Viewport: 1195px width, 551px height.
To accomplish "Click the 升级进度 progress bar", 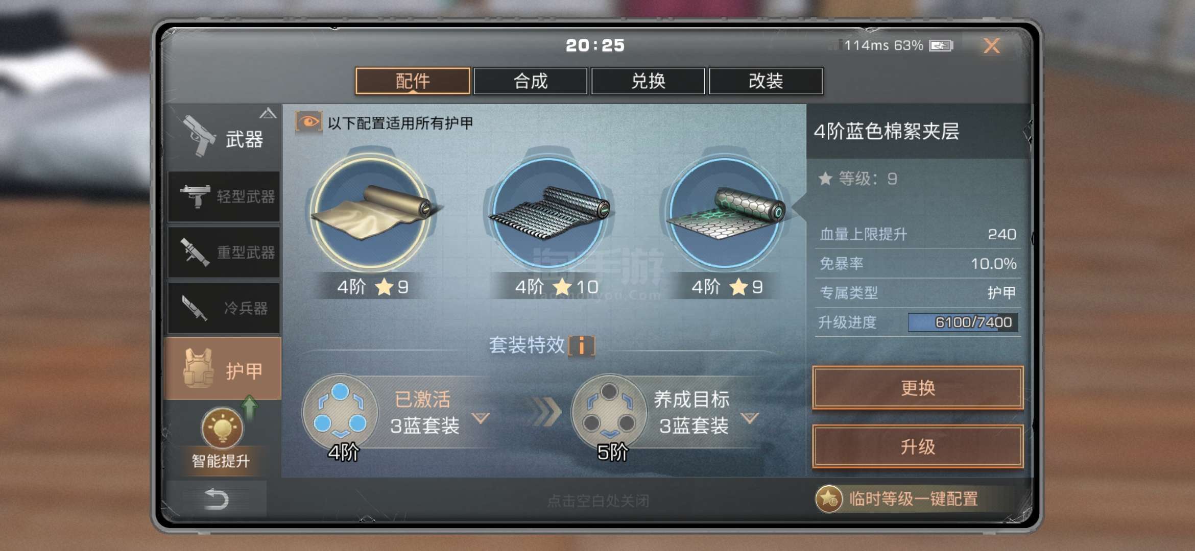I will click(963, 322).
